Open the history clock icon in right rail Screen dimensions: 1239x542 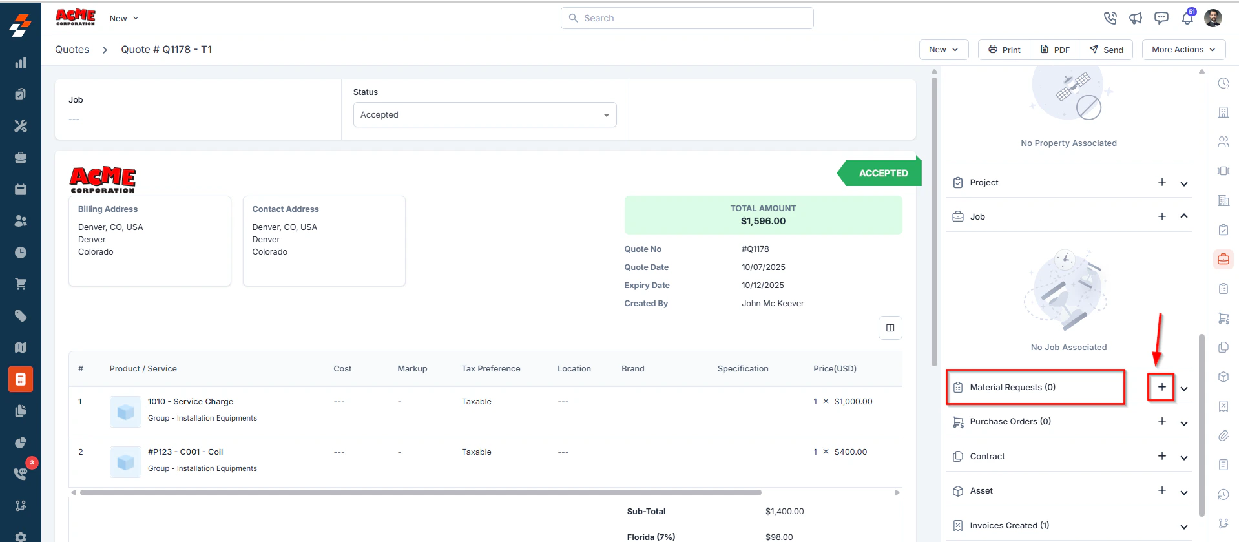(x=1223, y=494)
